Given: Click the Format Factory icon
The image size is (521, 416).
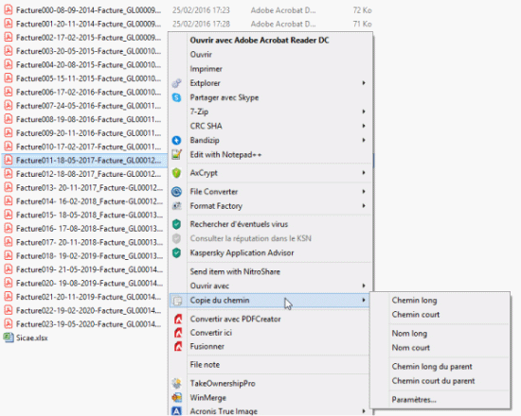Looking at the screenshot, I should pyautogui.click(x=176, y=206).
